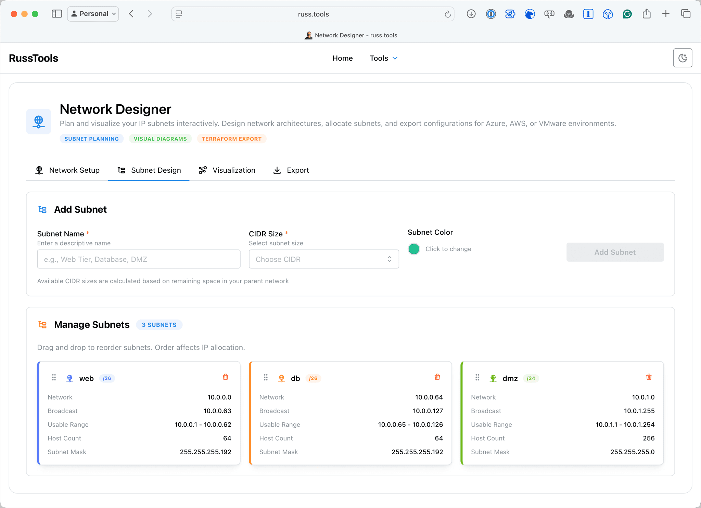Click the Add Subnet button

pyautogui.click(x=615, y=252)
